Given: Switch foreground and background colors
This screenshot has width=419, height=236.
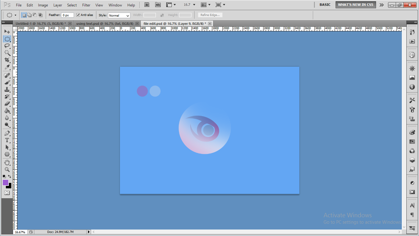Looking at the screenshot, I should point(10,176).
